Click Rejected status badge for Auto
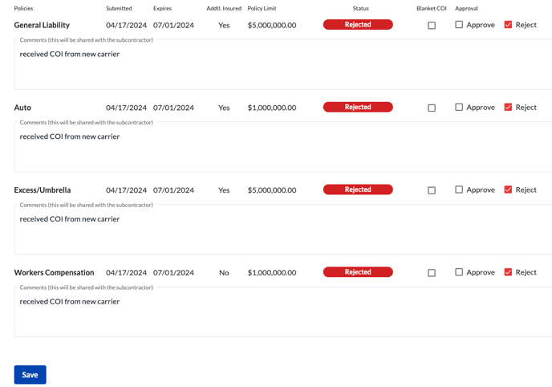Viewport: 552px width, 387px height. (x=358, y=107)
